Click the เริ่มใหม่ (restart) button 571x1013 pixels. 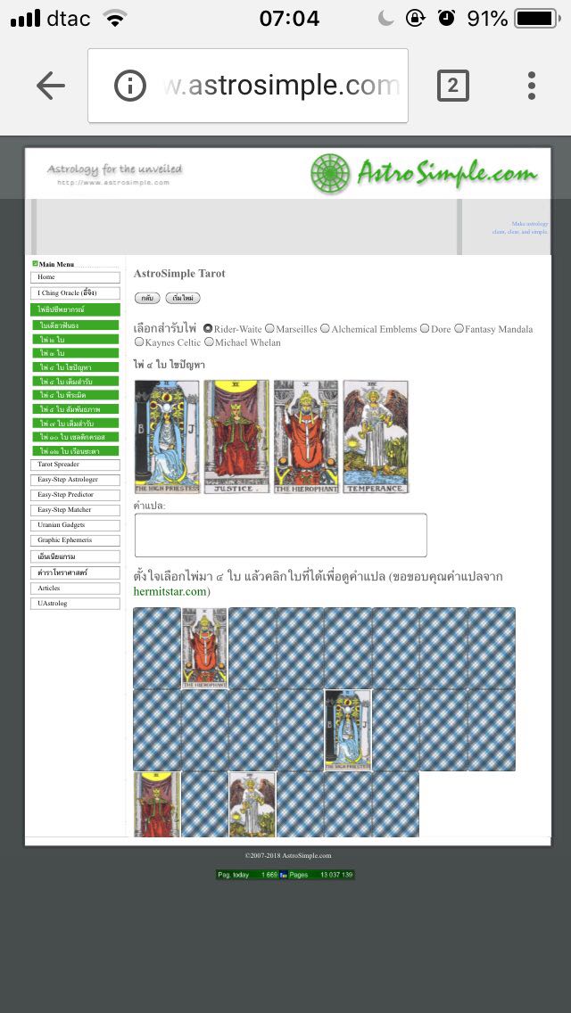pyautogui.click(x=183, y=298)
